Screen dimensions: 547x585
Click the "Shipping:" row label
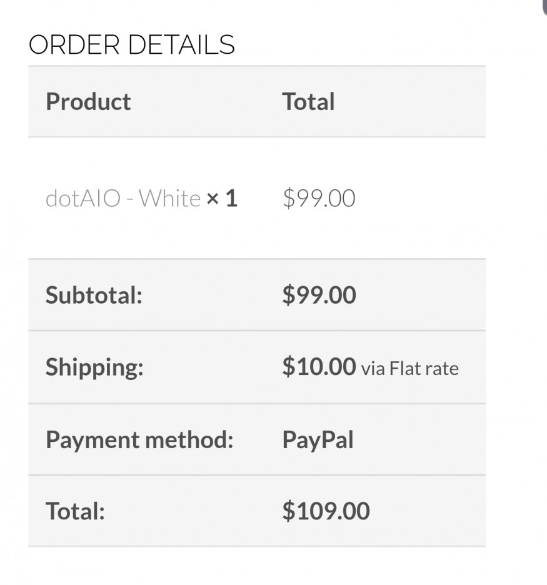pos(94,367)
